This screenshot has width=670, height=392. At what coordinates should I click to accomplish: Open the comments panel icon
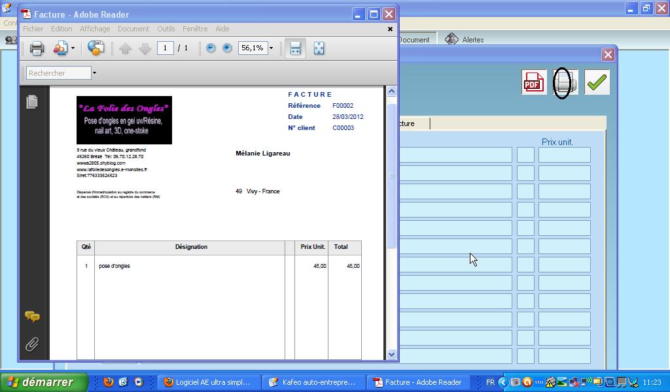pyautogui.click(x=31, y=317)
